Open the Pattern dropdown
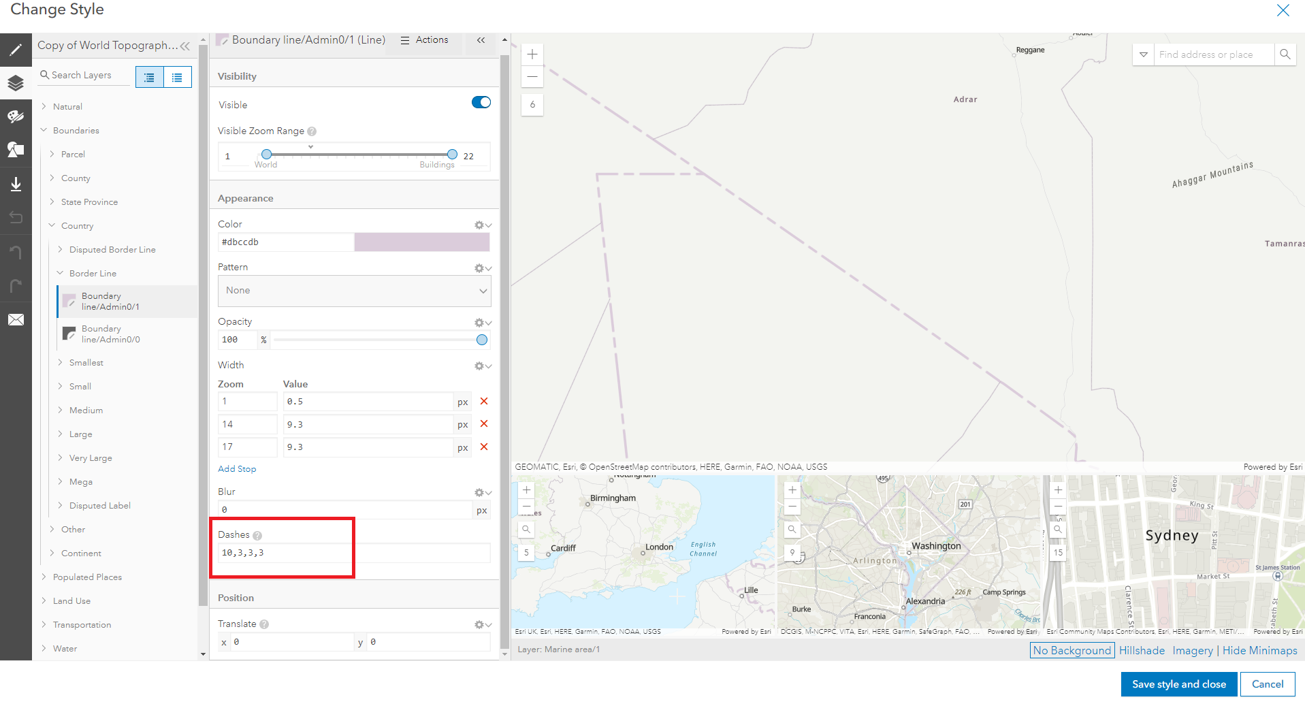 click(x=354, y=291)
